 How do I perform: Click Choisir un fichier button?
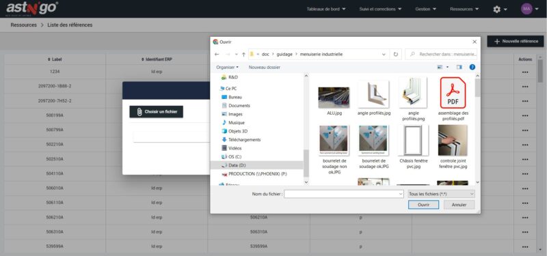pyautogui.click(x=157, y=112)
